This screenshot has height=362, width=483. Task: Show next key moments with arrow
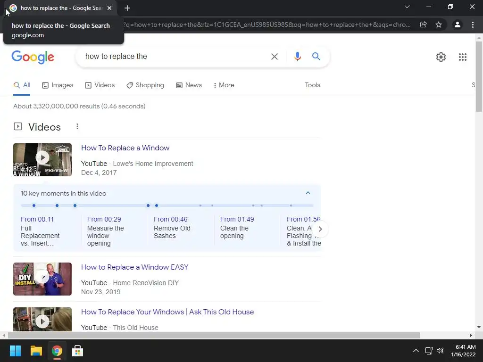(320, 229)
